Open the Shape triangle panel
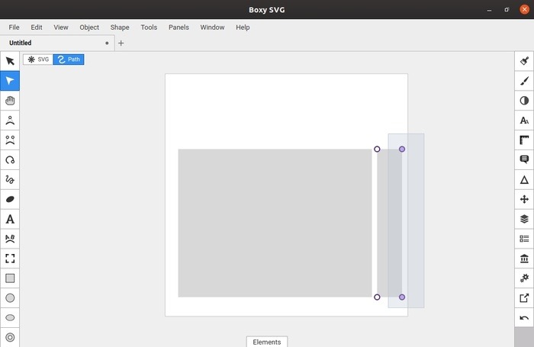 pyautogui.click(x=524, y=179)
